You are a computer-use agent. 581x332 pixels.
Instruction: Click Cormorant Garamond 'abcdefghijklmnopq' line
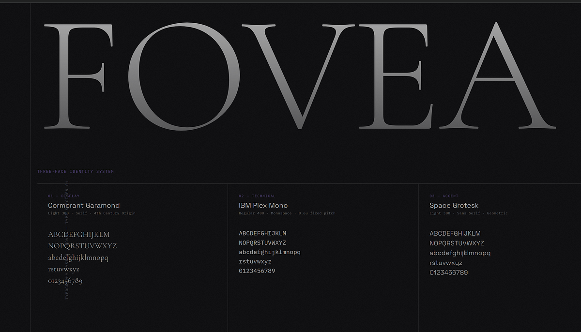78,257
